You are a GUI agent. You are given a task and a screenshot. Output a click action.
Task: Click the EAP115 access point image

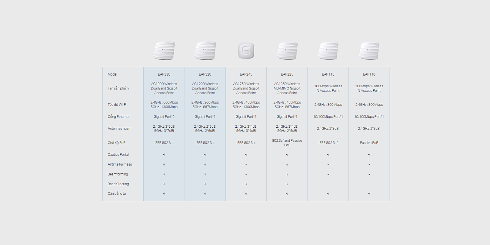[x=328, y=51]
